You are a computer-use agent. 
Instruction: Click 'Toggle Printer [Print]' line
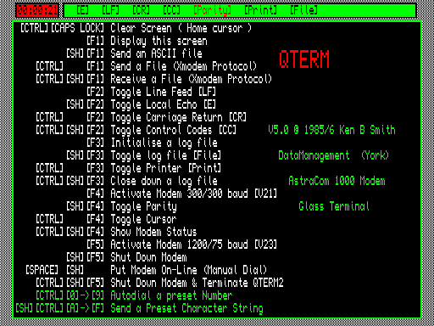(165, 168)
